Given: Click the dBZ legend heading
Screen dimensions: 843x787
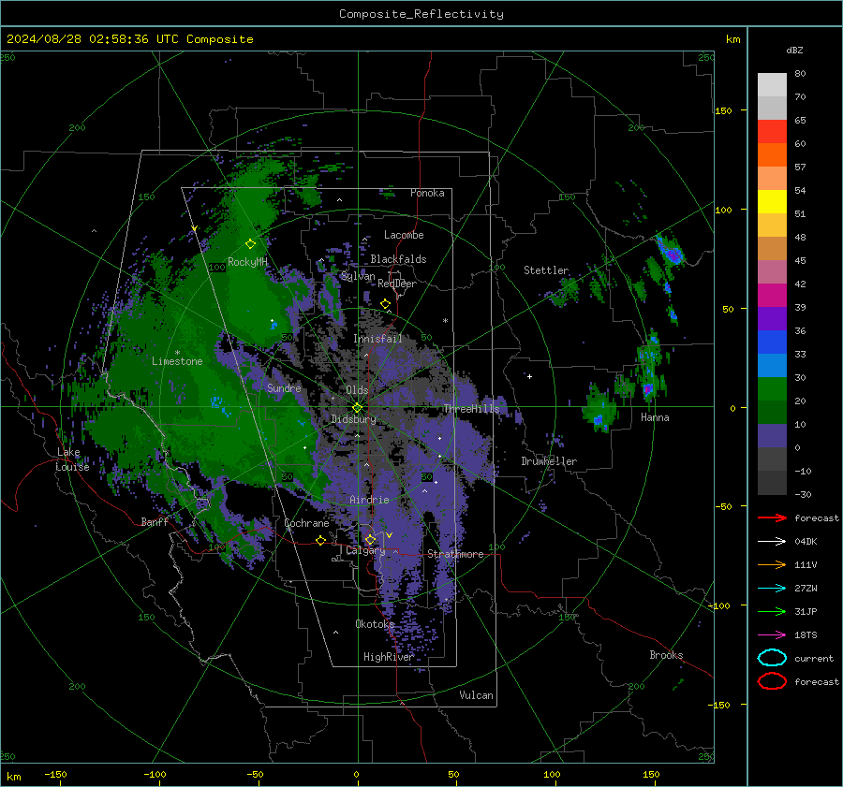Looking at the screenshot, I should click(x=794, y=50).
